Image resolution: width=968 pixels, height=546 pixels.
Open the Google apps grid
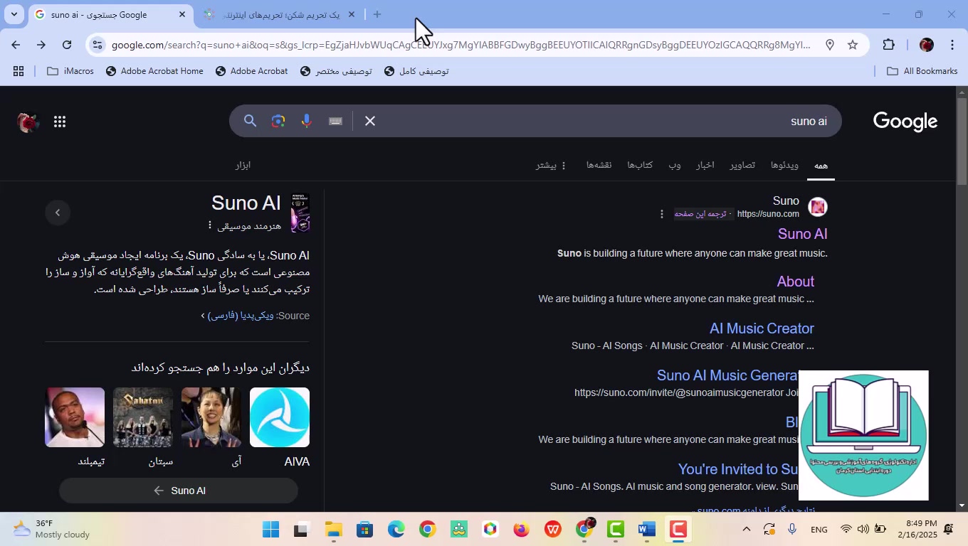(60, 122)
